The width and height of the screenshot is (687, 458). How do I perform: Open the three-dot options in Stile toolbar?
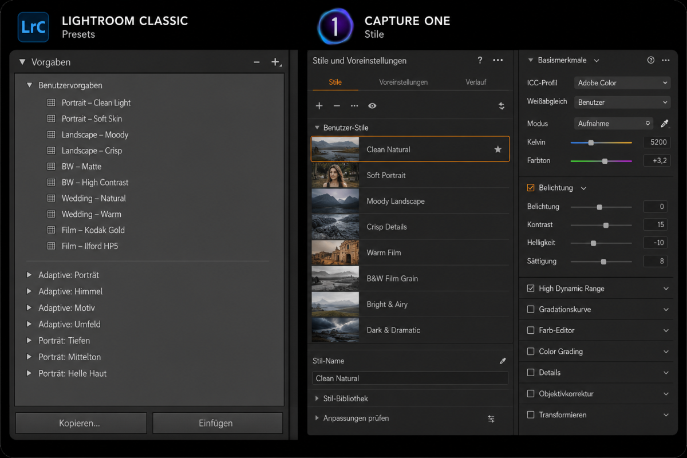354,106
